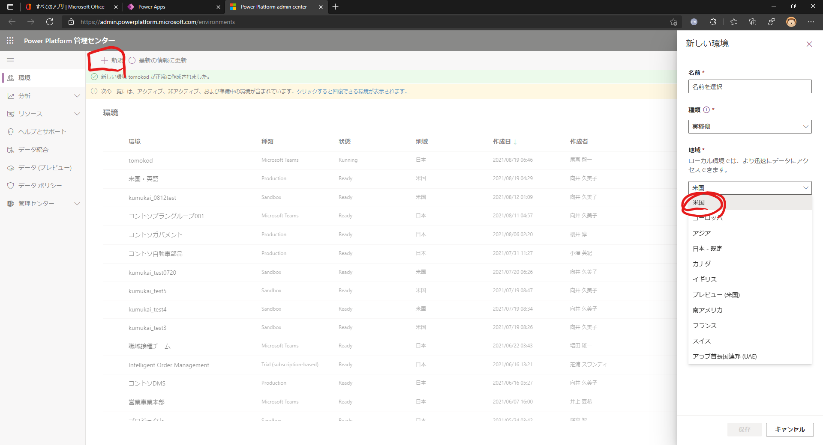Click the browser address bar URL
This screenshot has height=445, width=823.
click(x=158, y=22)
